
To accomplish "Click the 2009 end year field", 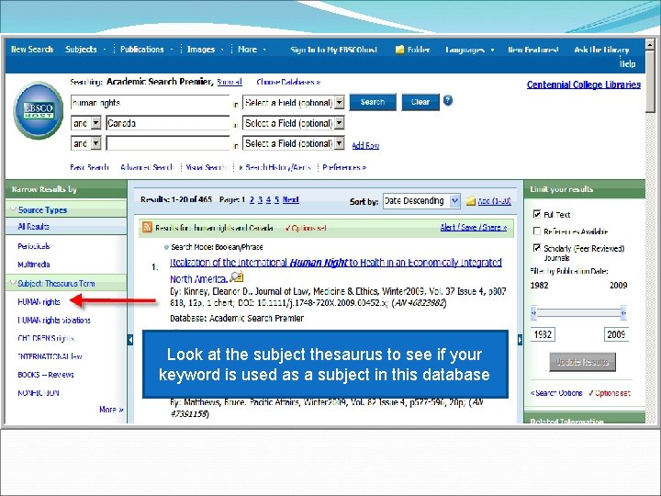I will (x=616, y=334).
